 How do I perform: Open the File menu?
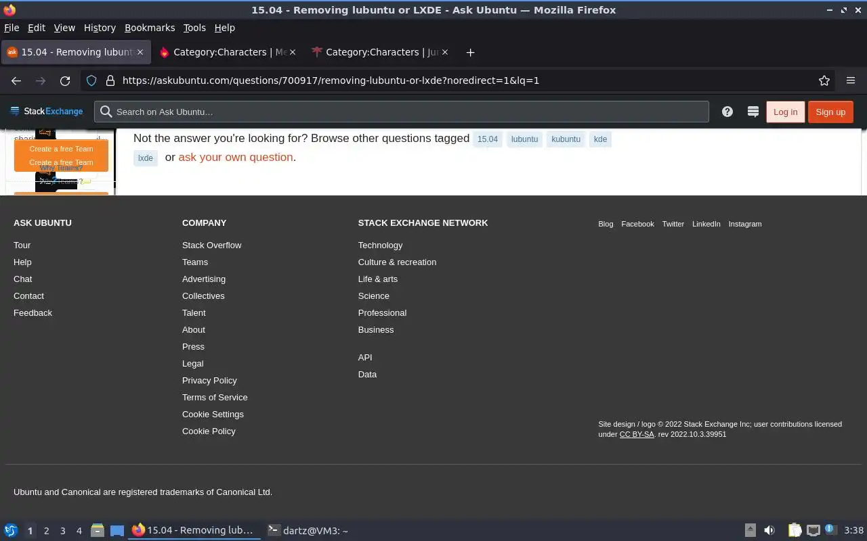tap(12, 28)
